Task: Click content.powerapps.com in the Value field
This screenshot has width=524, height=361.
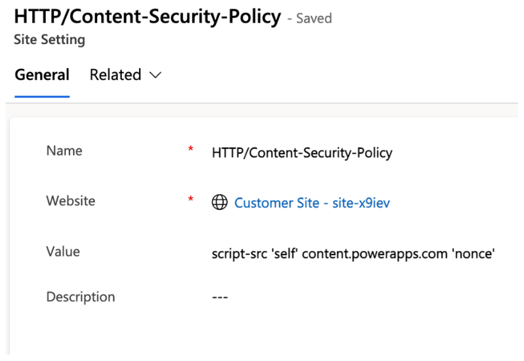Action: point(374,254)
